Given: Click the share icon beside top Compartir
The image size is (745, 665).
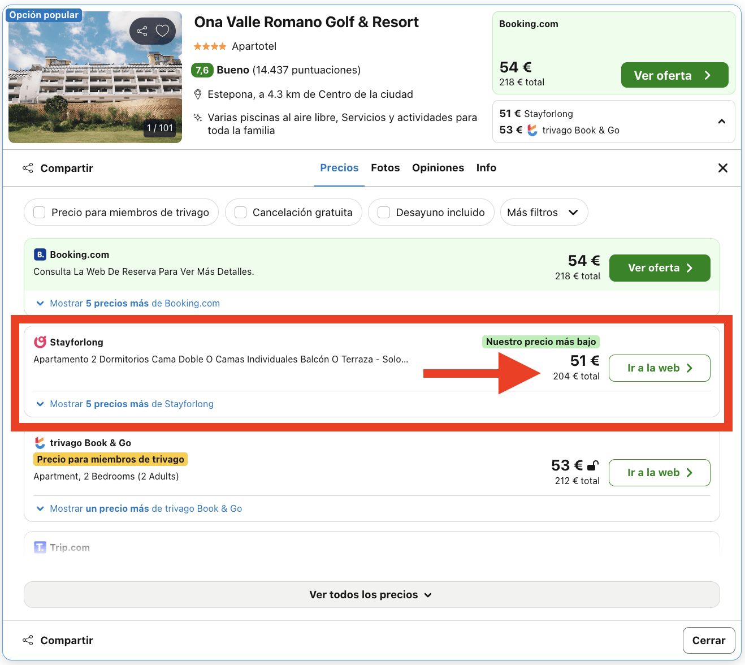Looking at the screenshot, I should point(28,168).
